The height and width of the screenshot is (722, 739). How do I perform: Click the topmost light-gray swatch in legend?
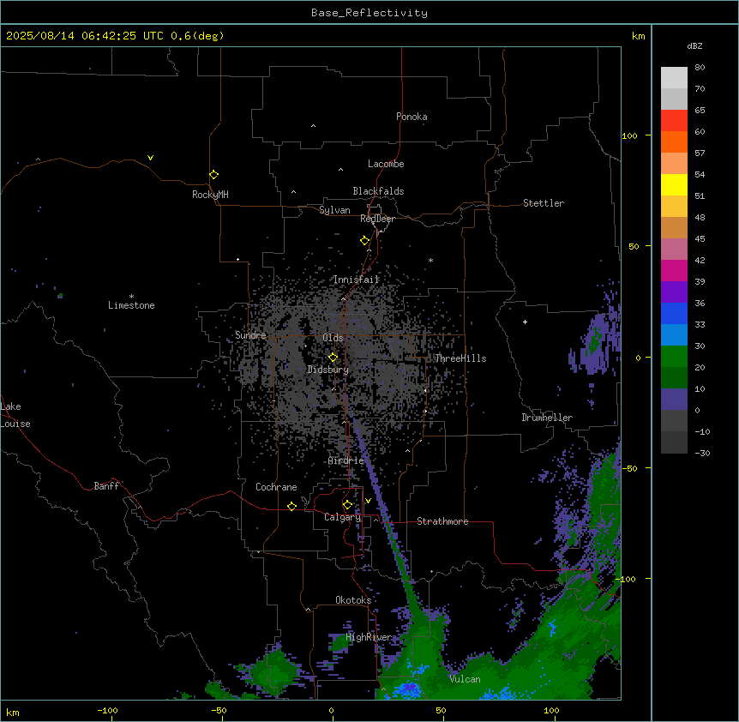[x=674, y=78]
